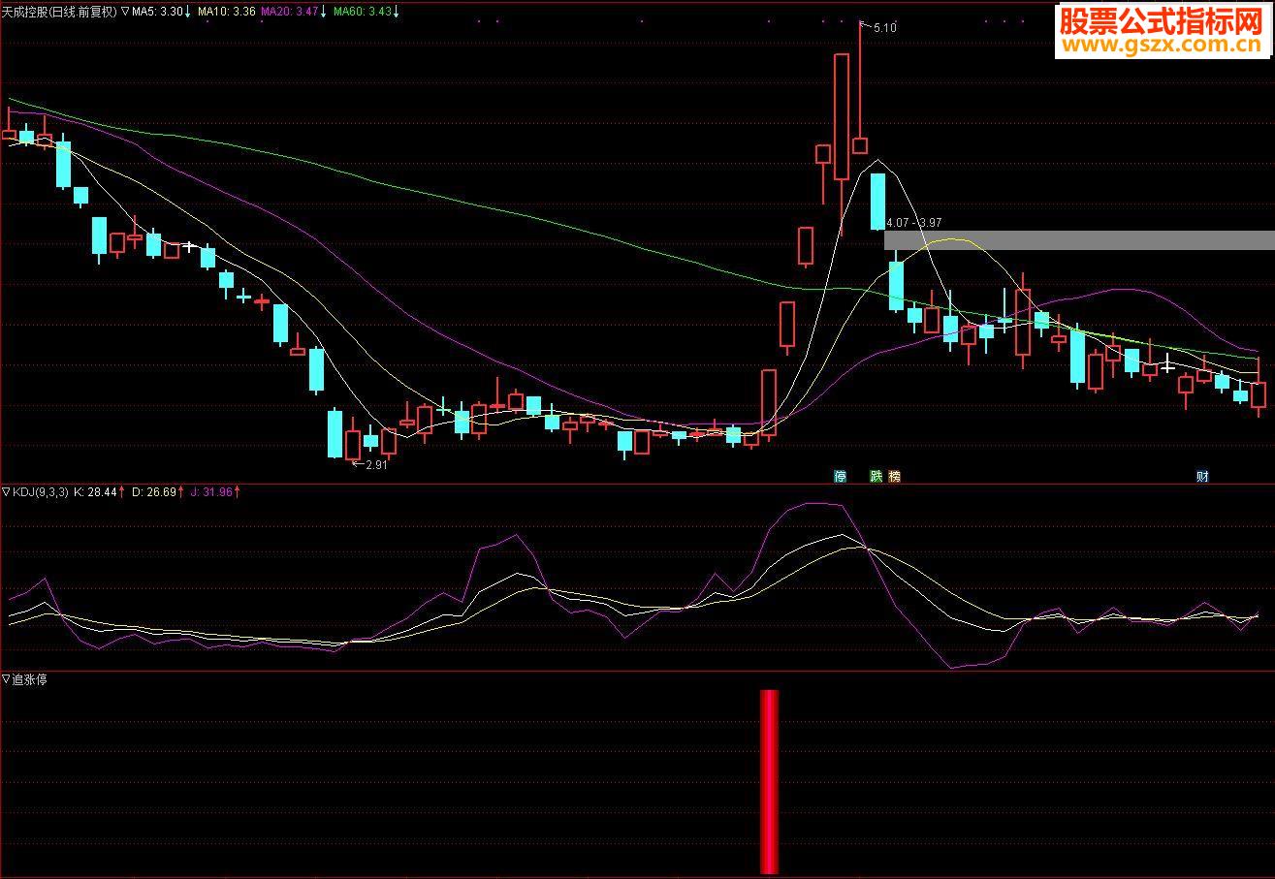Click the red 追涨停 signal bar
Viewport: 1275px width, 879px height.
(x=769, y=781)
